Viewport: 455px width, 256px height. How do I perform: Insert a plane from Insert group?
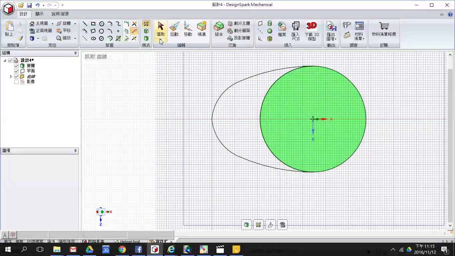click(x=260, y=24)
